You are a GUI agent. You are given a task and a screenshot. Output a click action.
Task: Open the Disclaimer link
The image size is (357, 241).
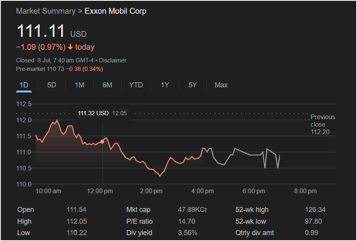pyautogui.click(x=112, y=60)
